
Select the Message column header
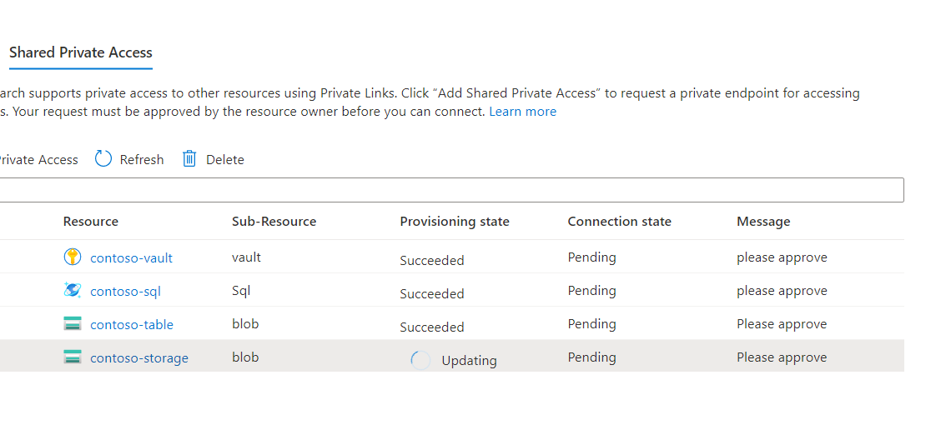[x=763, y=222]
